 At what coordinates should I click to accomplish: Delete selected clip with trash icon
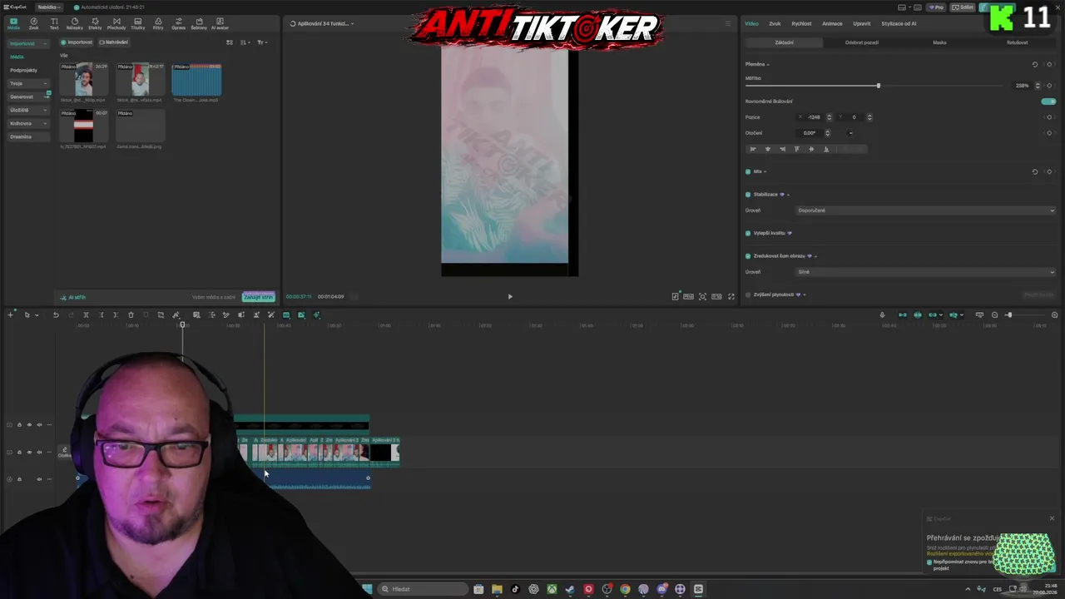point(131,315)
